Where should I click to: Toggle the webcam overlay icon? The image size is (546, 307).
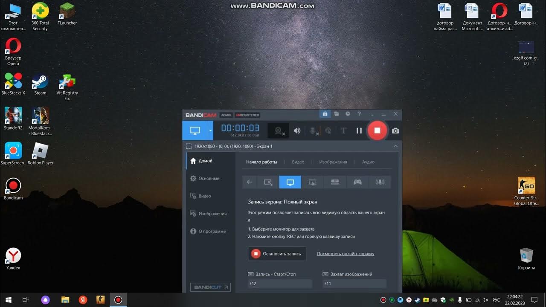click(279, 131)
